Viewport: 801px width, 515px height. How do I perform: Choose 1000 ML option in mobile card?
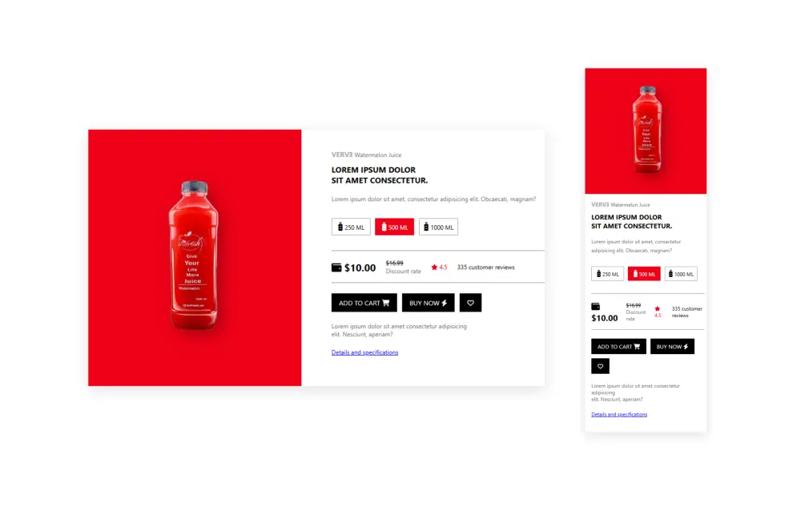click(x=681, y=274)
